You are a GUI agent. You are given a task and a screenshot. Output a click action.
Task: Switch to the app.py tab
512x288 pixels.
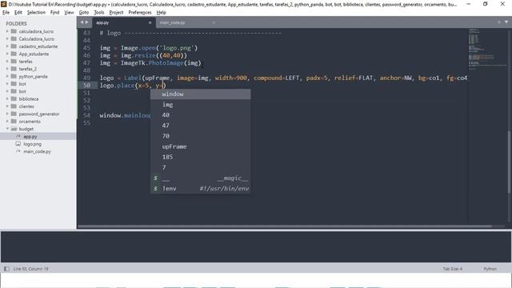click(123, 22)
